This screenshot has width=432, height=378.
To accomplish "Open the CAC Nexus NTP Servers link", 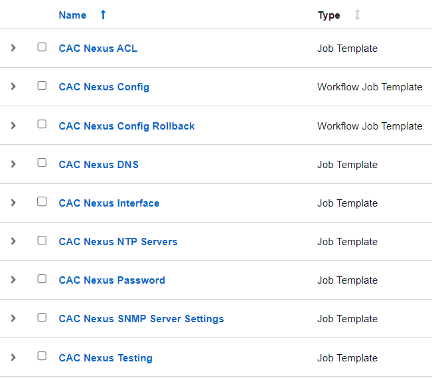I will (x=118, y=242).
